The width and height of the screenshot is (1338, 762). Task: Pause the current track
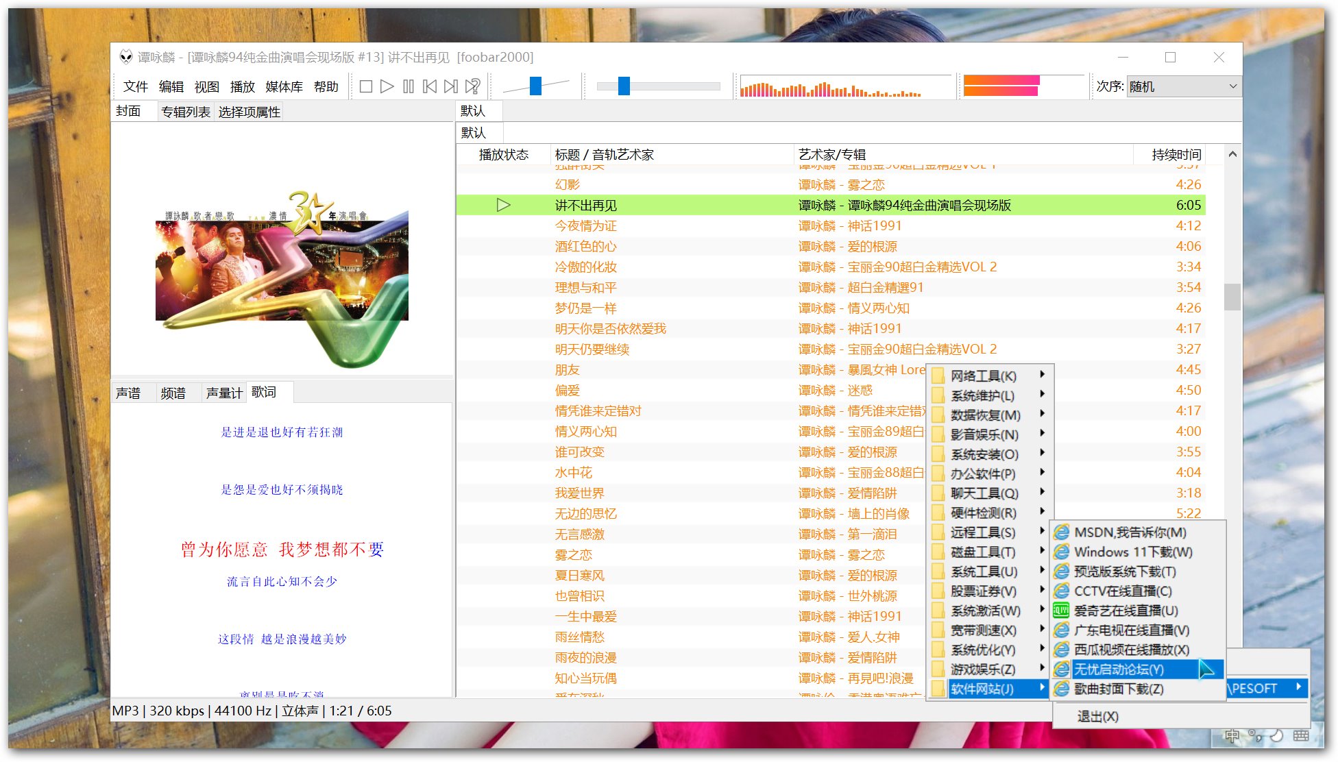(409, 86)
